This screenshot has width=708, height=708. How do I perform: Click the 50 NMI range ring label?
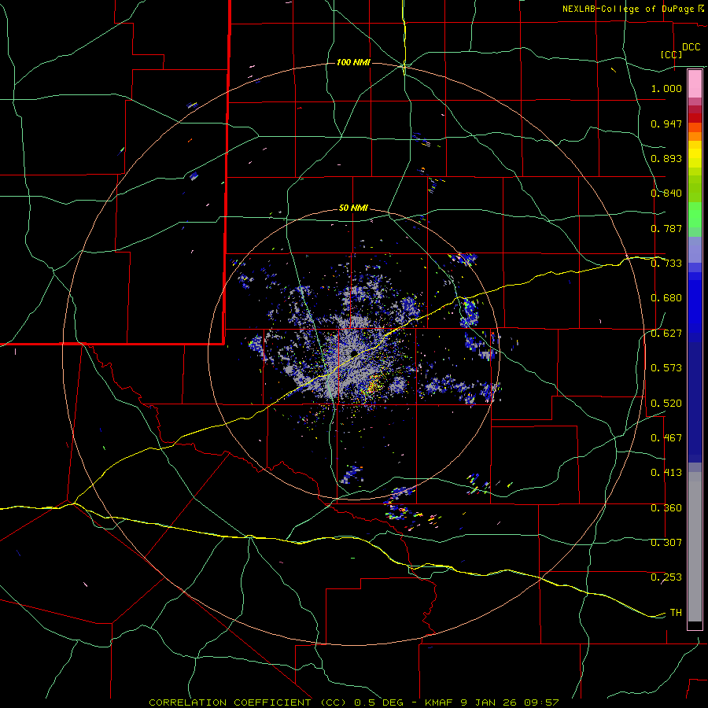[353, 208]
